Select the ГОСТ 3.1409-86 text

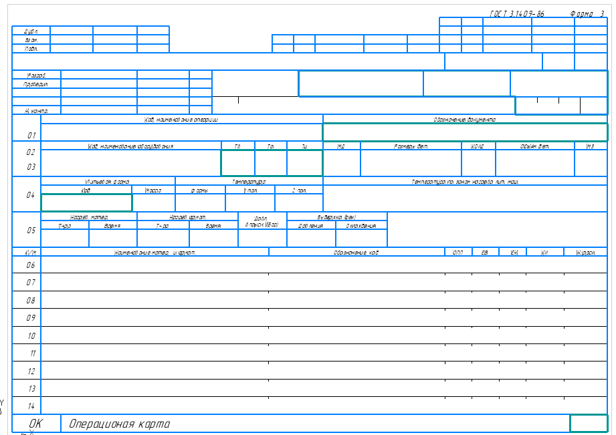517,14
